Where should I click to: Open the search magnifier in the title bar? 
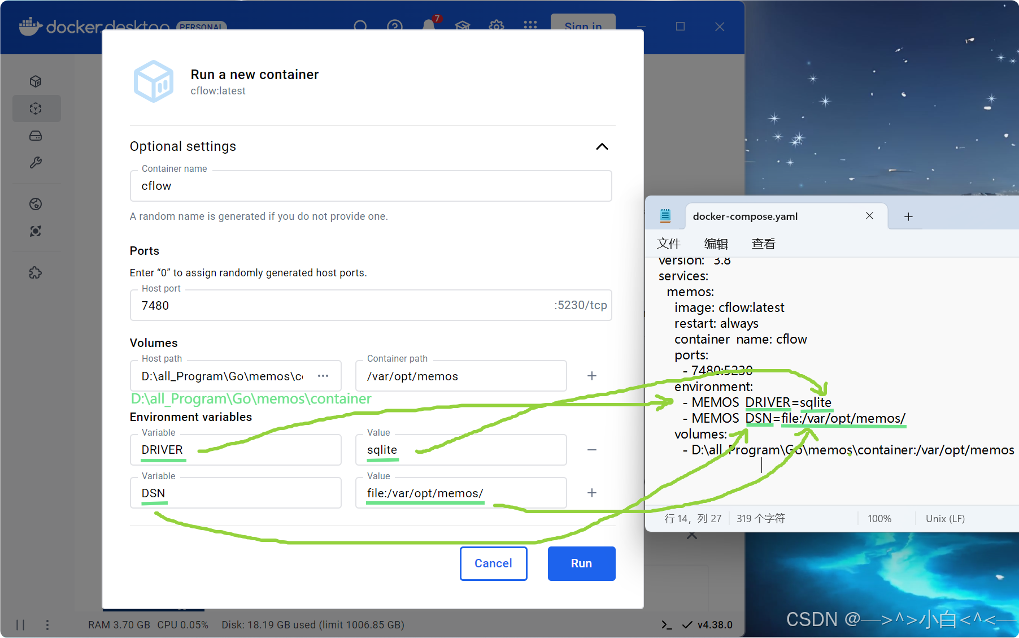(x=360, y=27)
